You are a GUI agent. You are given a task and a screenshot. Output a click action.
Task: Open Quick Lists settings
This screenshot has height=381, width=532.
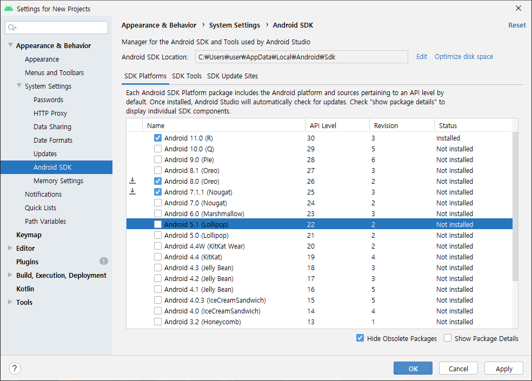tap(41, 208)
